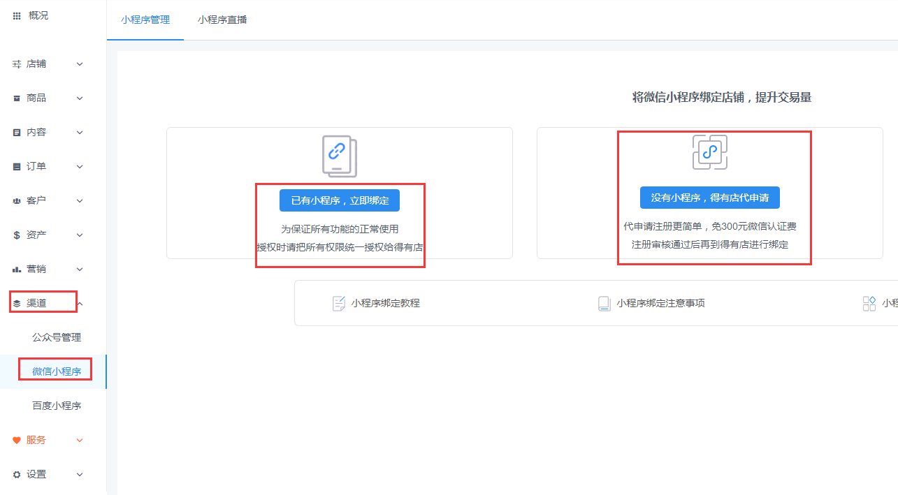Click the 资产 dollar sign icon

point(17,235)
